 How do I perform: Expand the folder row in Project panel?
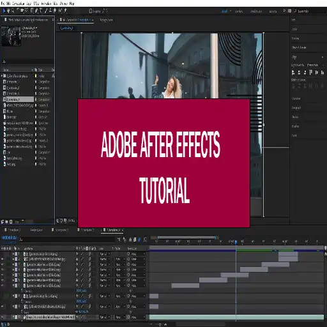coord(2,76)
